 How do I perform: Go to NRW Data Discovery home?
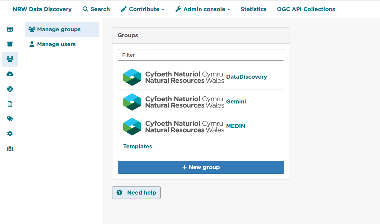point(42,9)
